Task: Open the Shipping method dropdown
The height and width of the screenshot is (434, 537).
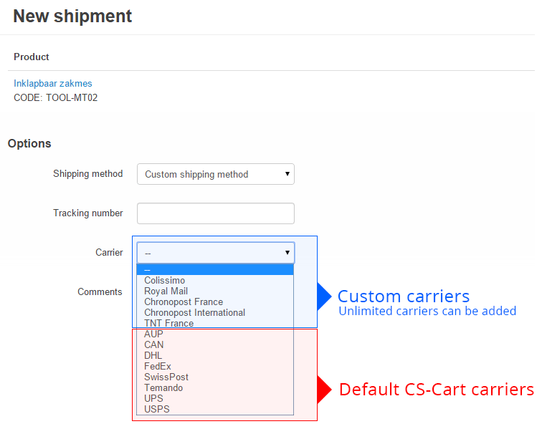Action: click(x=215, y=174)
